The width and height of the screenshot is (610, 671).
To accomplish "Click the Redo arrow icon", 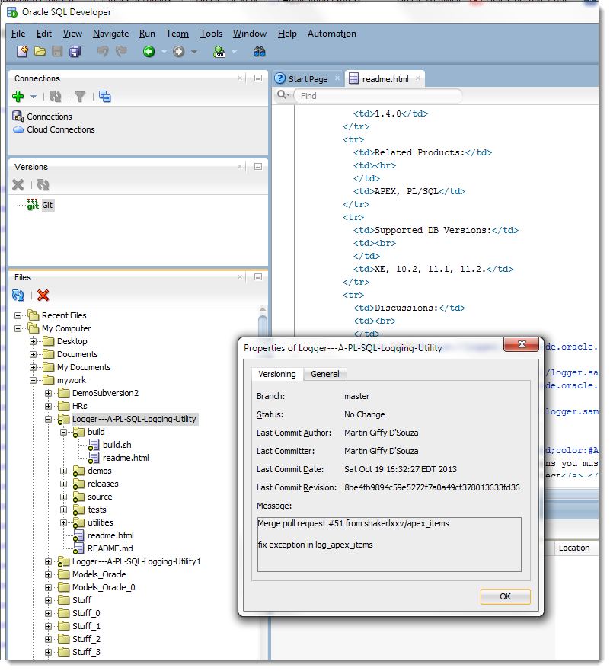I will (121, 52).
